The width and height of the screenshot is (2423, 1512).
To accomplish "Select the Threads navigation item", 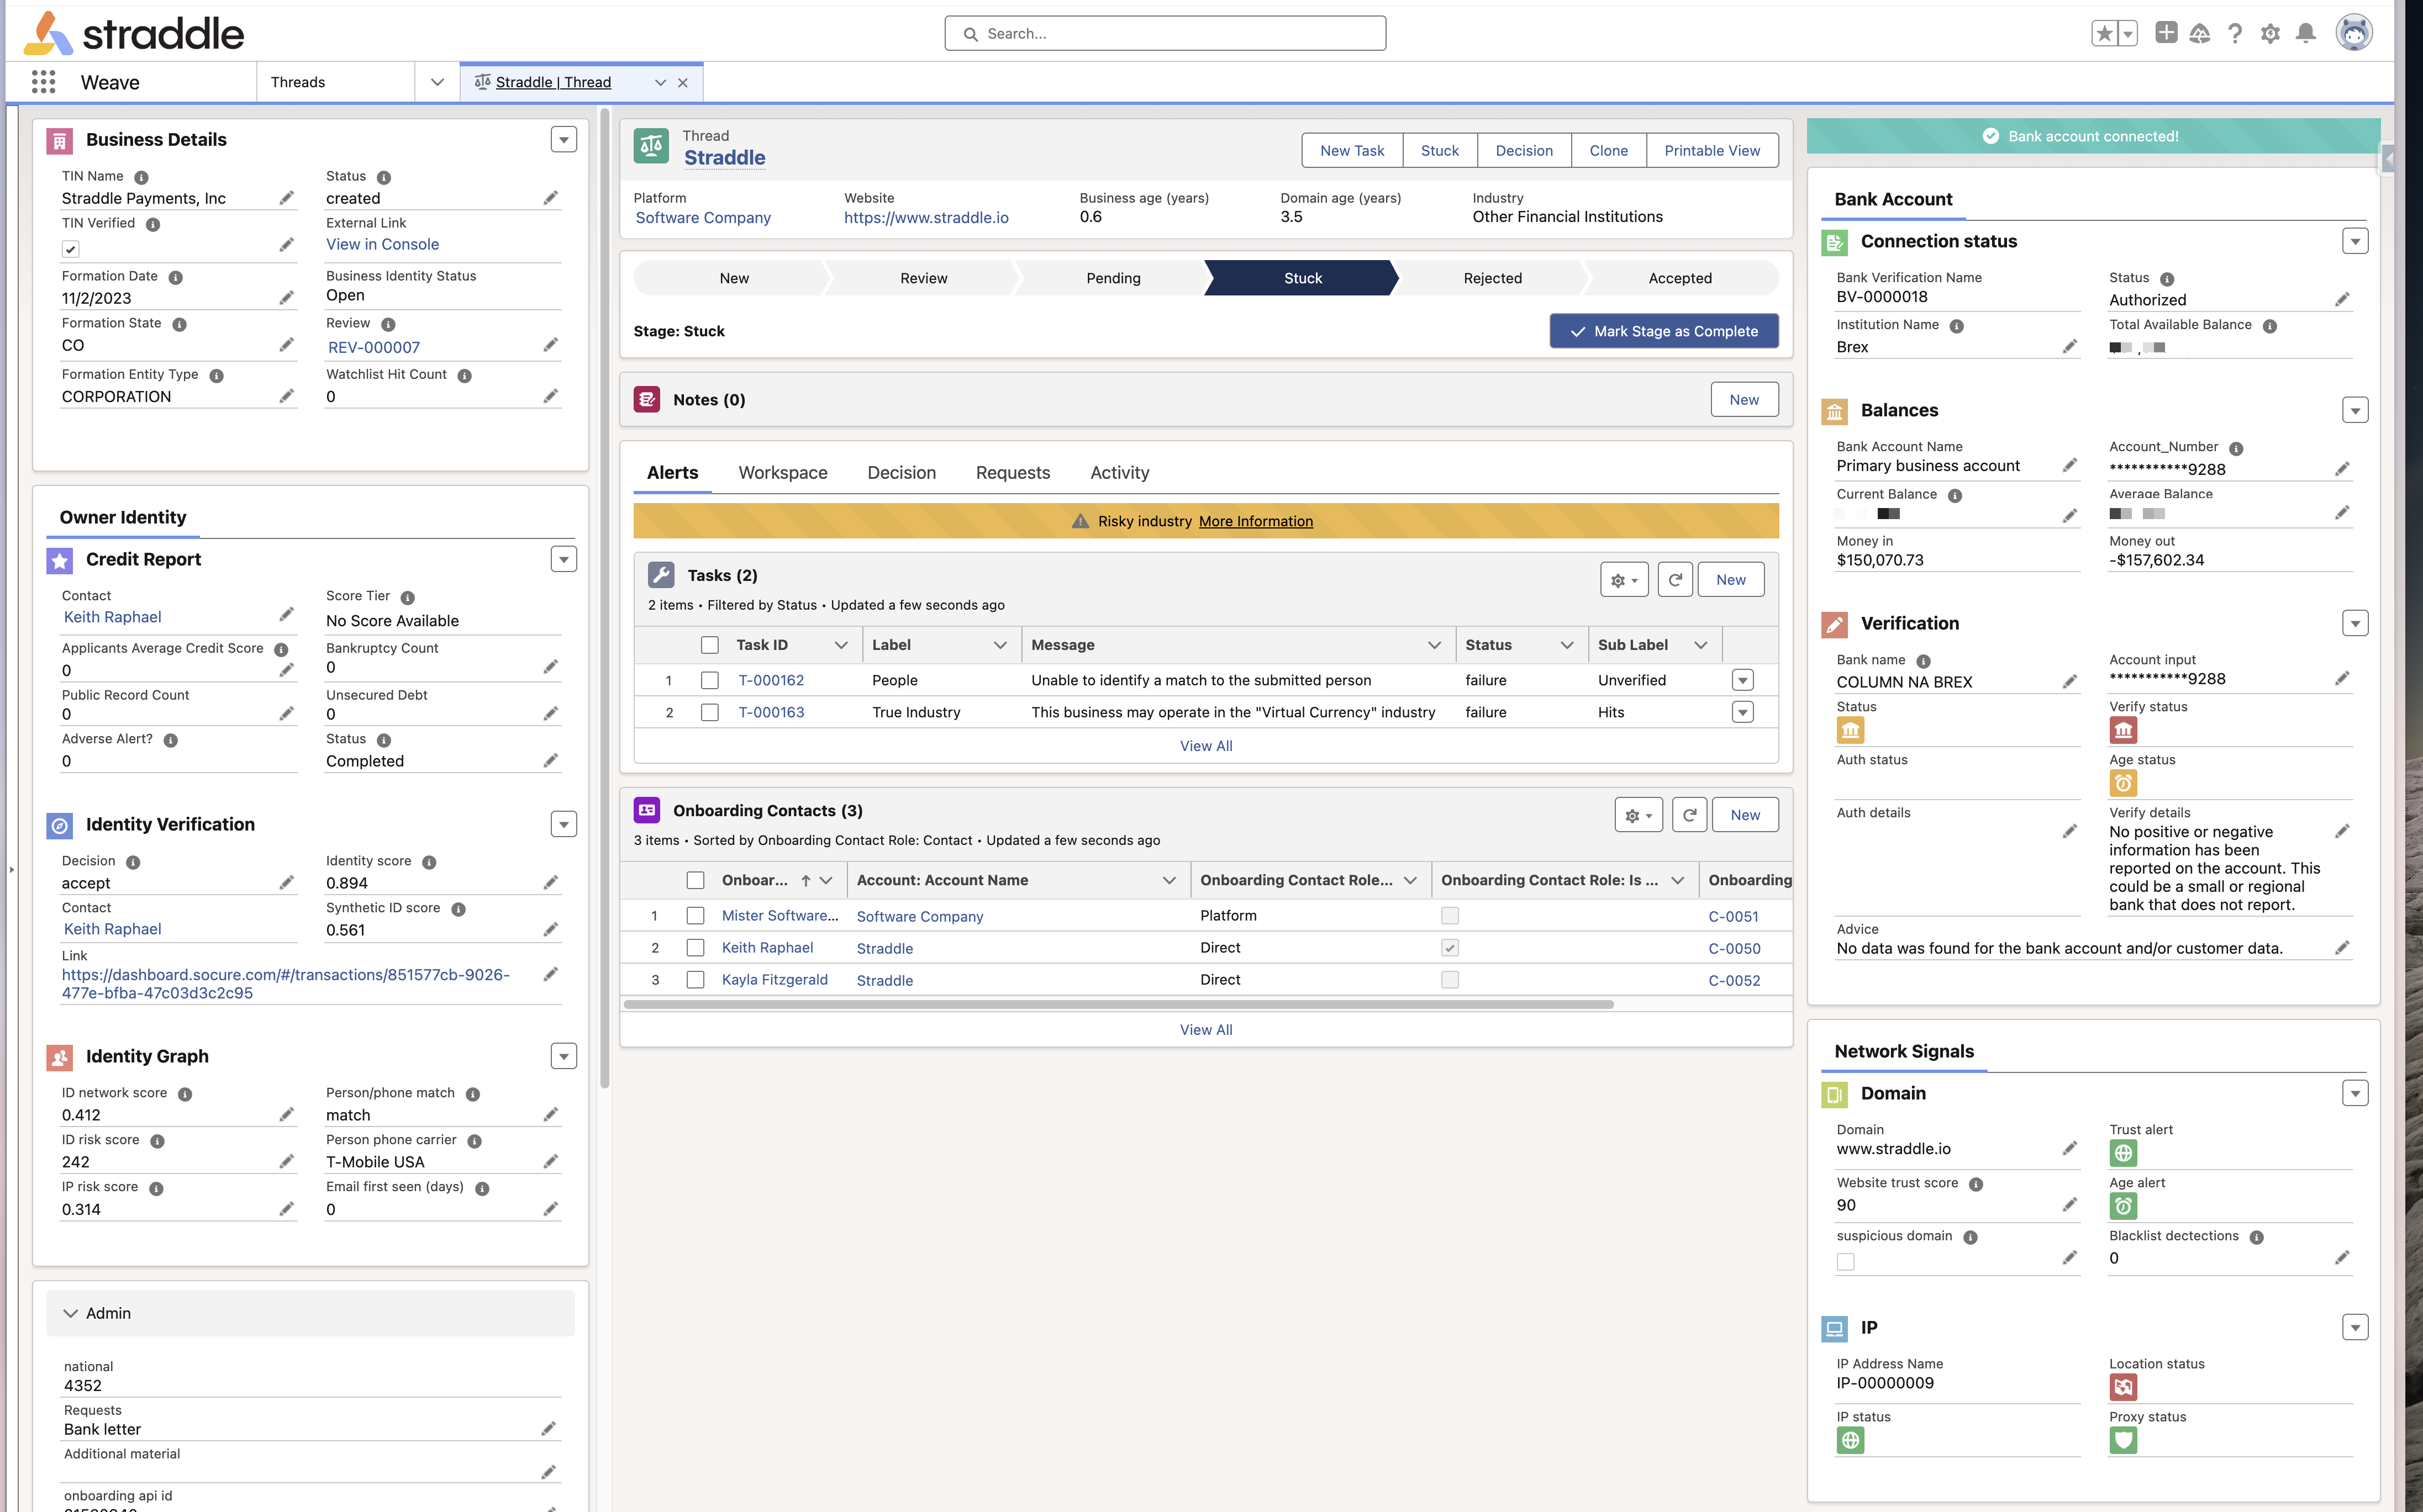I will [298, 82].
